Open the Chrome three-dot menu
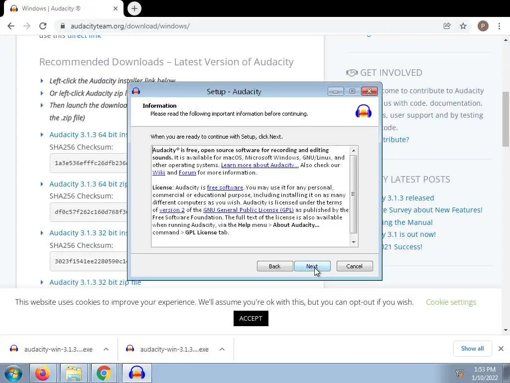 coord(499,26)
